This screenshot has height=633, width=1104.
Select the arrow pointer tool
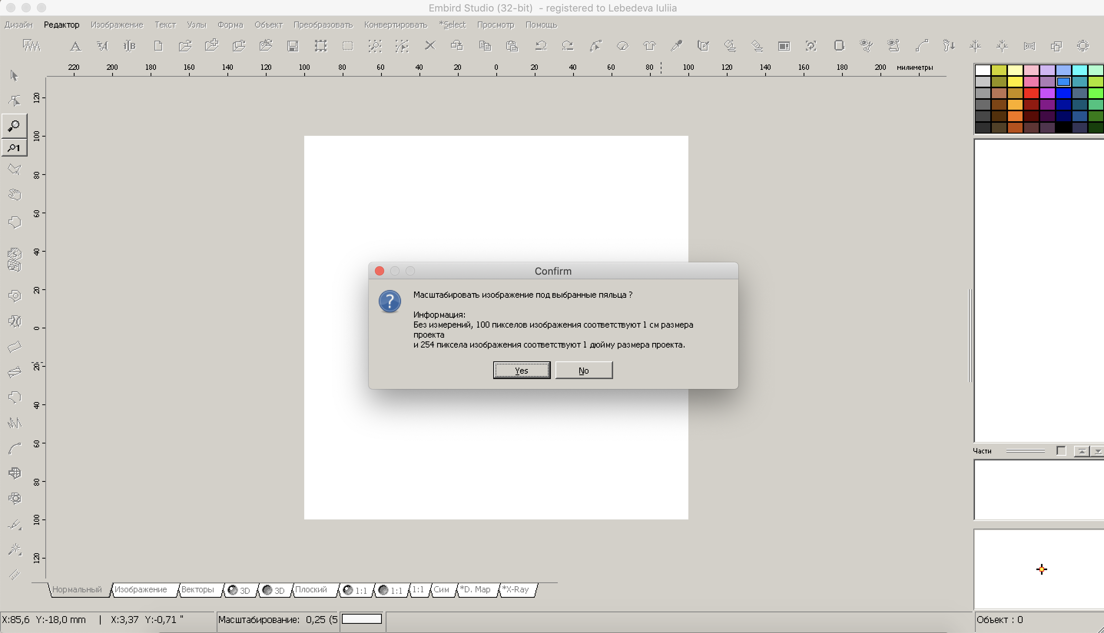pyautogui.click(x=14, y=76)
